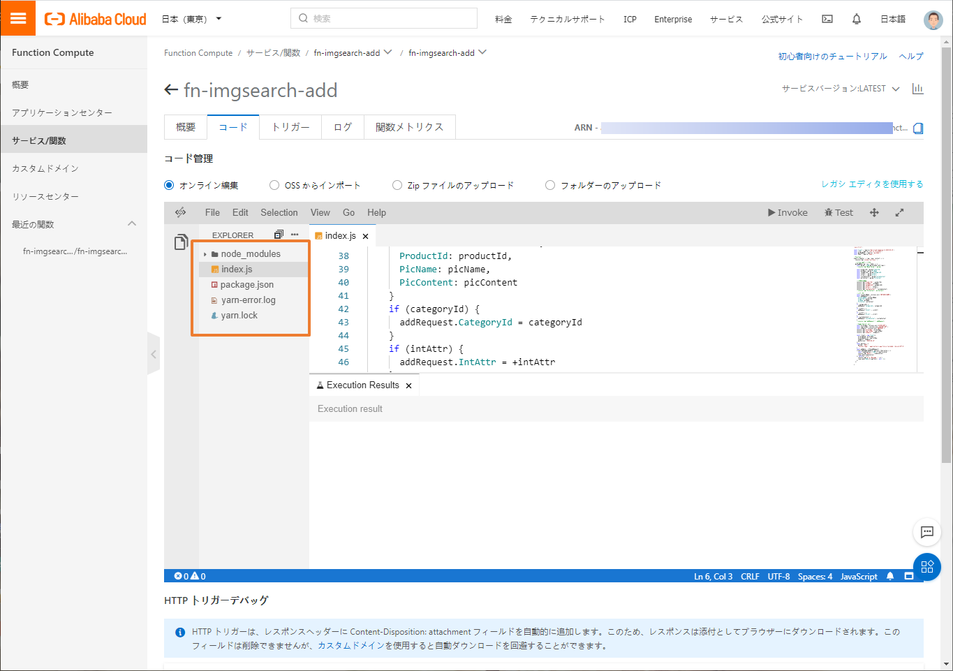Click レガシ エディタを使用する link
The image size is (953, 671).
tap(872, 184)
